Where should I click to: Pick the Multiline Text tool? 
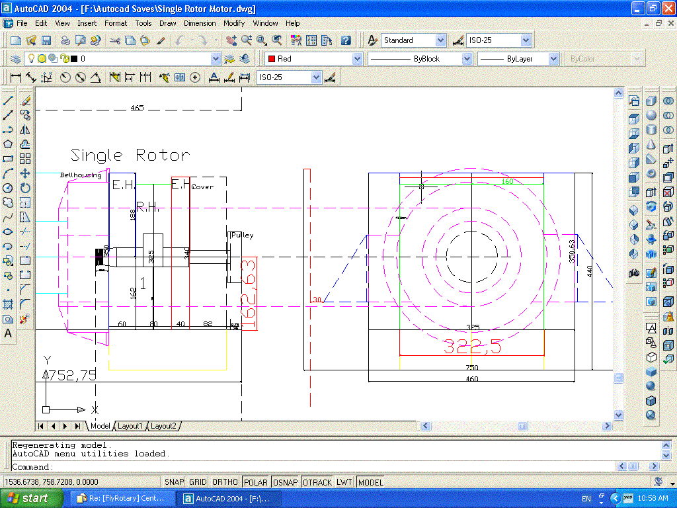9,333
